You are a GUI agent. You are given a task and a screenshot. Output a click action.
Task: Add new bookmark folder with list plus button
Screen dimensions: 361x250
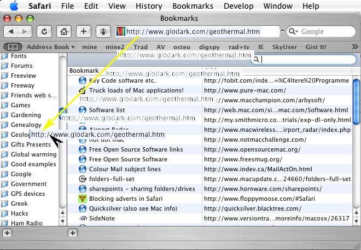click(x=73, y=233)
